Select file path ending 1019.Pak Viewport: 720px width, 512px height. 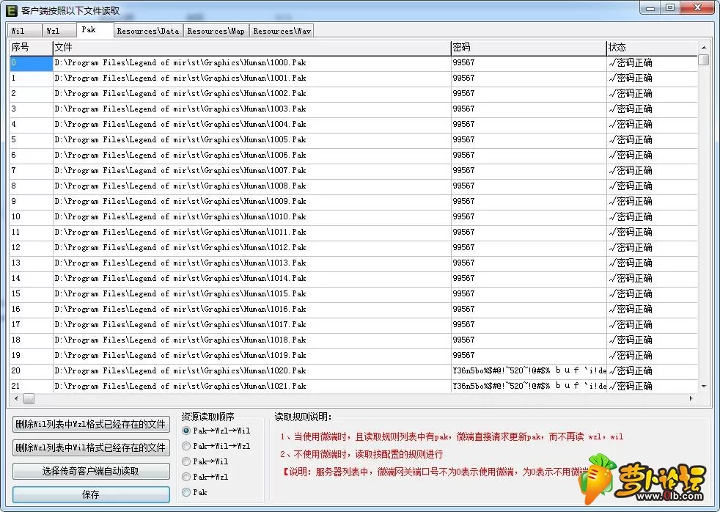(x=251, y=355)
